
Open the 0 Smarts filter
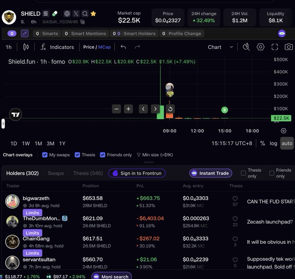pyautogui.click(x=47, y=34)
